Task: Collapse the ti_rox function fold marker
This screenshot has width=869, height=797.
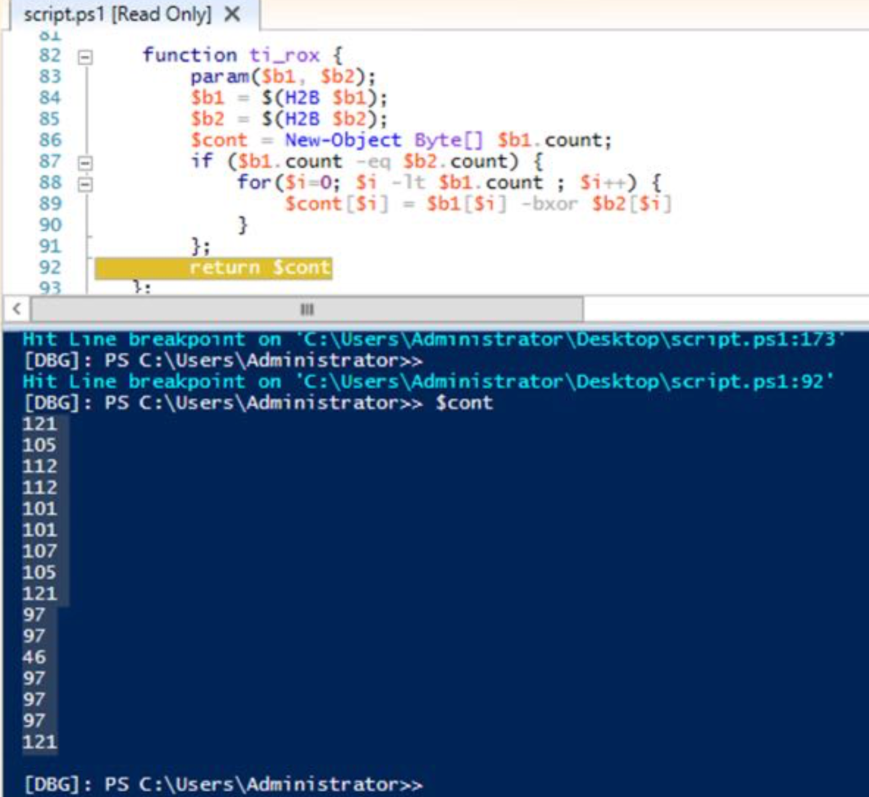Action: [85, 56]
